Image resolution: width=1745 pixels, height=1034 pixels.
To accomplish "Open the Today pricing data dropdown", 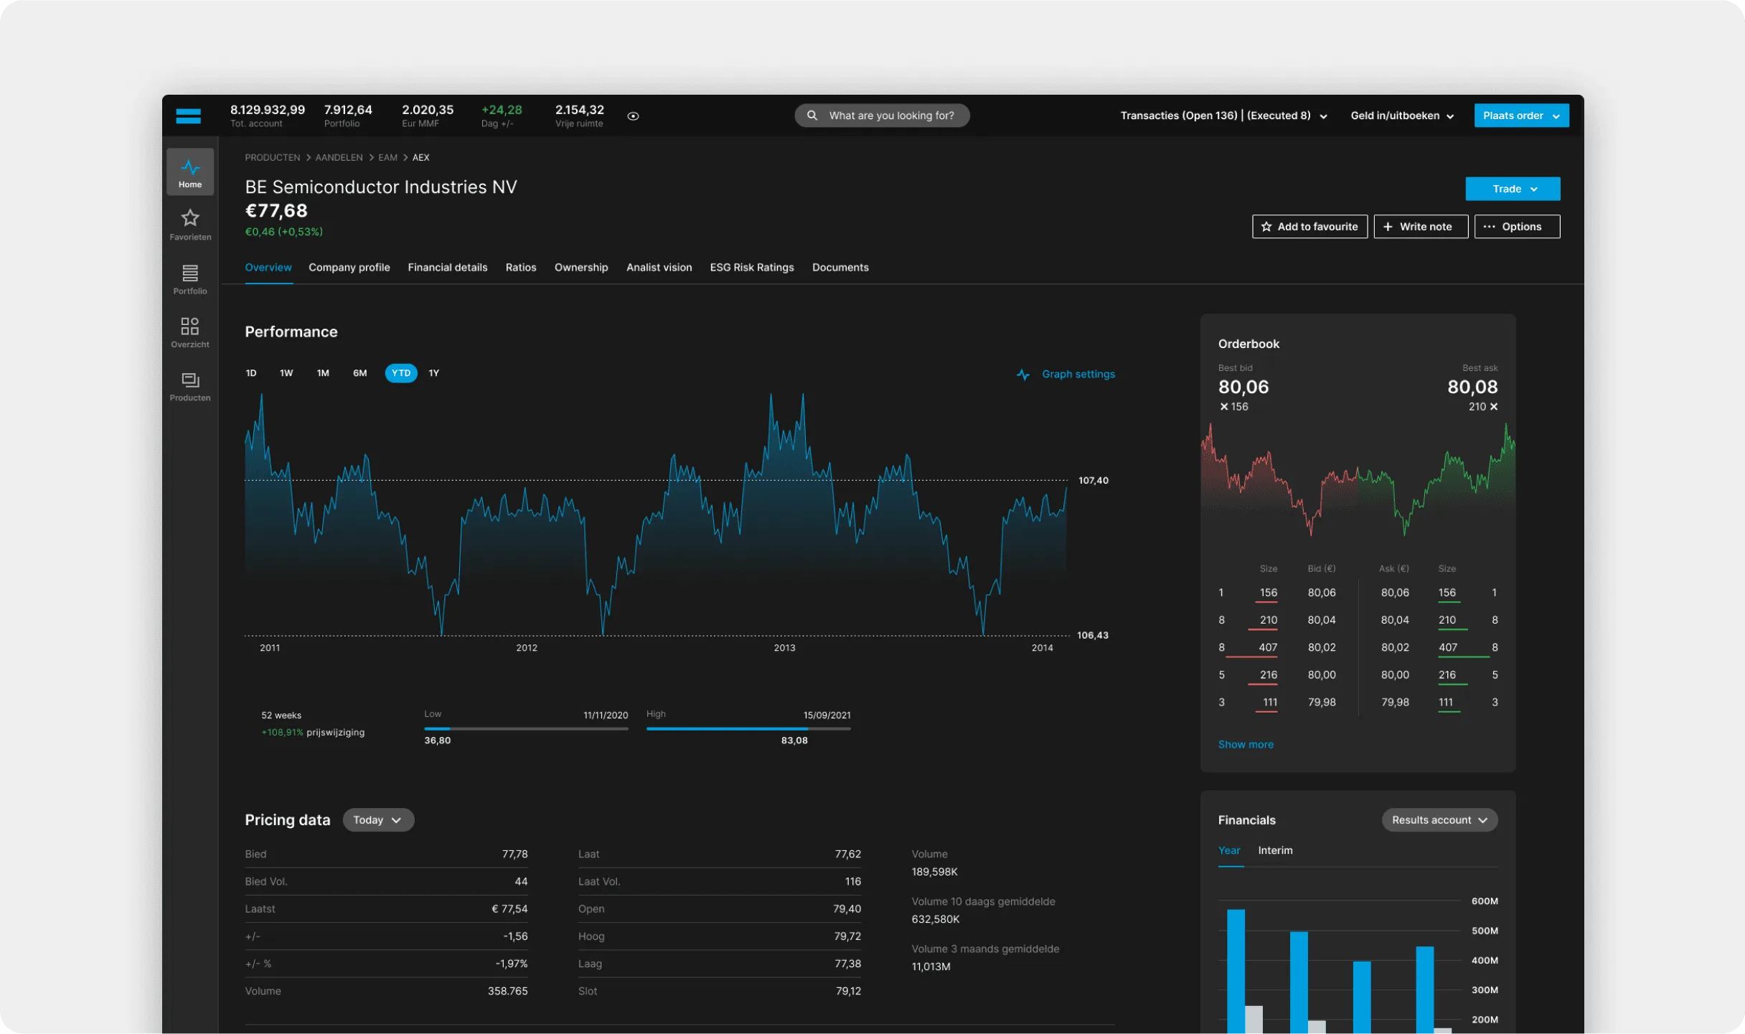I will pos(378,820).
